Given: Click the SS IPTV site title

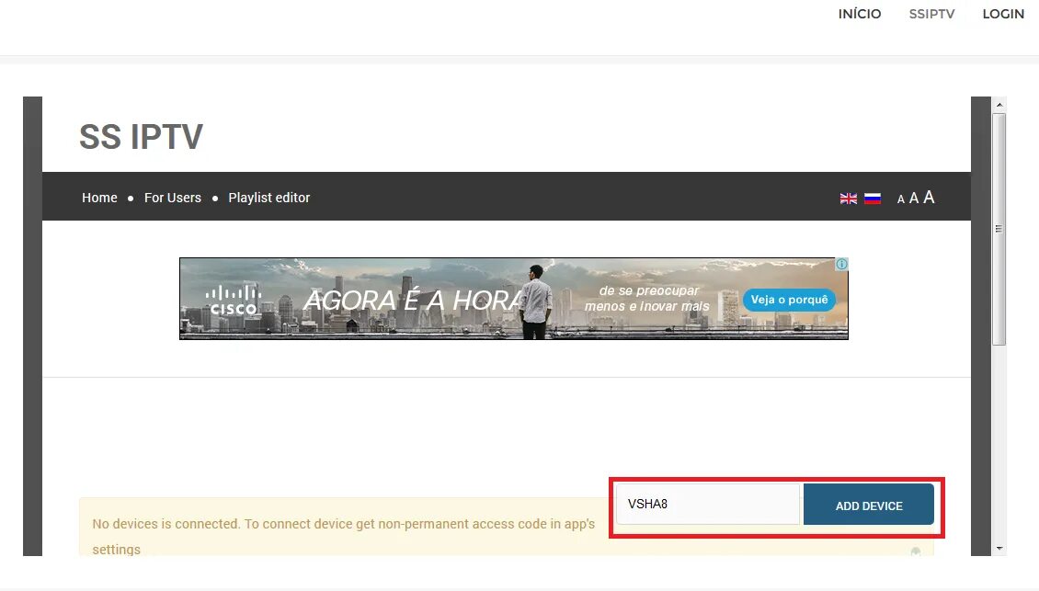Looking at the screenshot, I should tap(142, 137).
